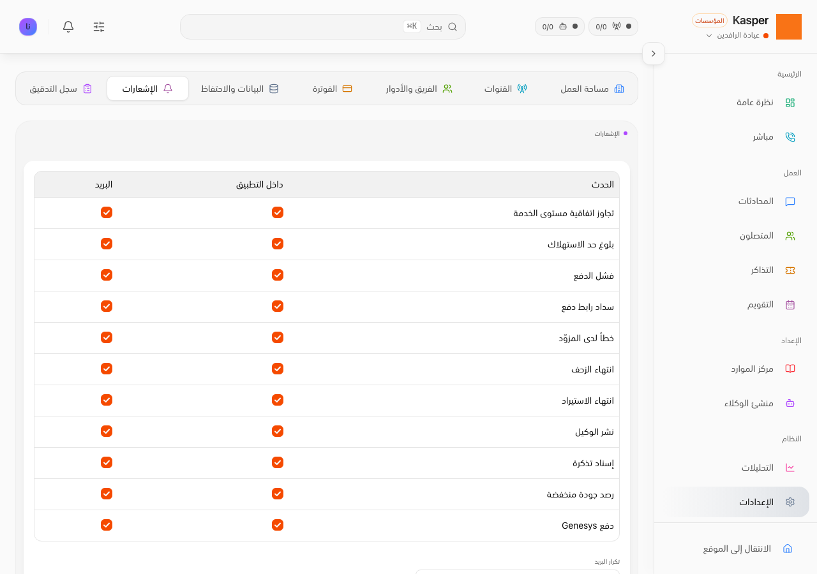Toggle in-app checkbox for بلوغ حد الاستهلاك

(x=278, y=244)
